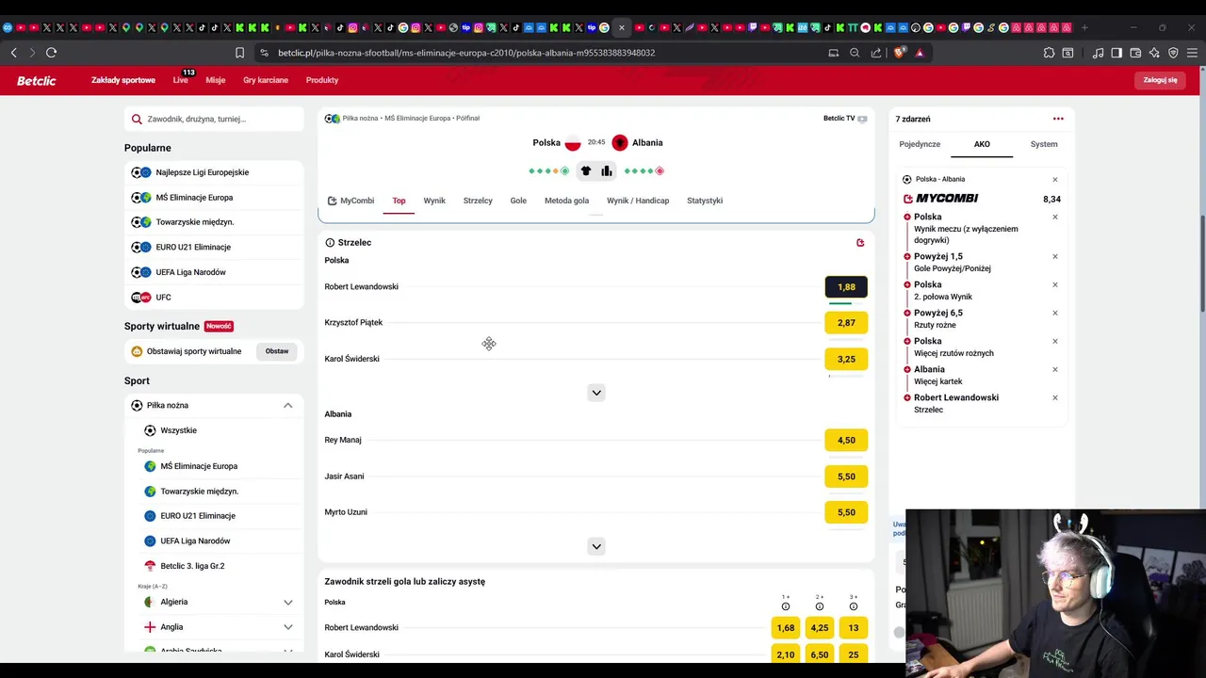
Task: Open the Gole market tab
Action: click(x=518, y=201)
